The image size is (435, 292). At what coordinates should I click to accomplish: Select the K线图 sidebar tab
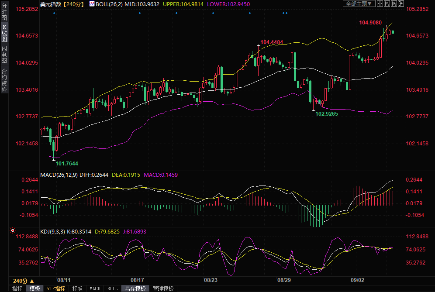4,34
